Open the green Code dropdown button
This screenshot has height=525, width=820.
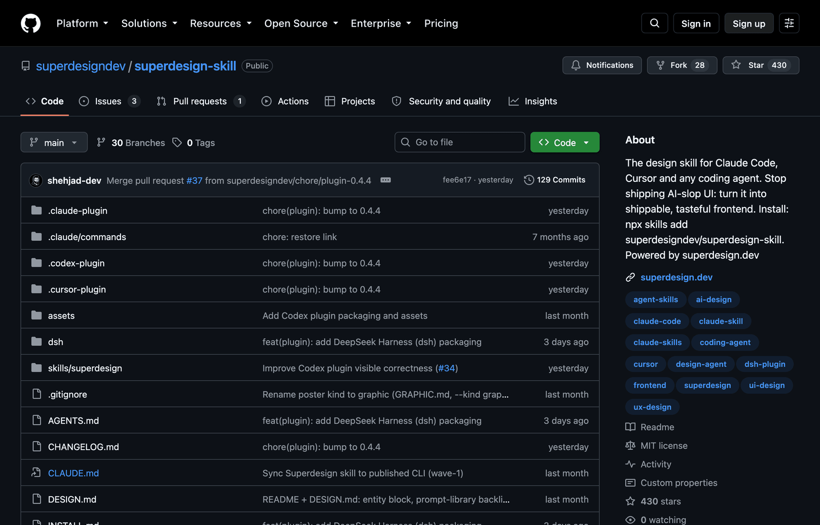coord(565,142)
